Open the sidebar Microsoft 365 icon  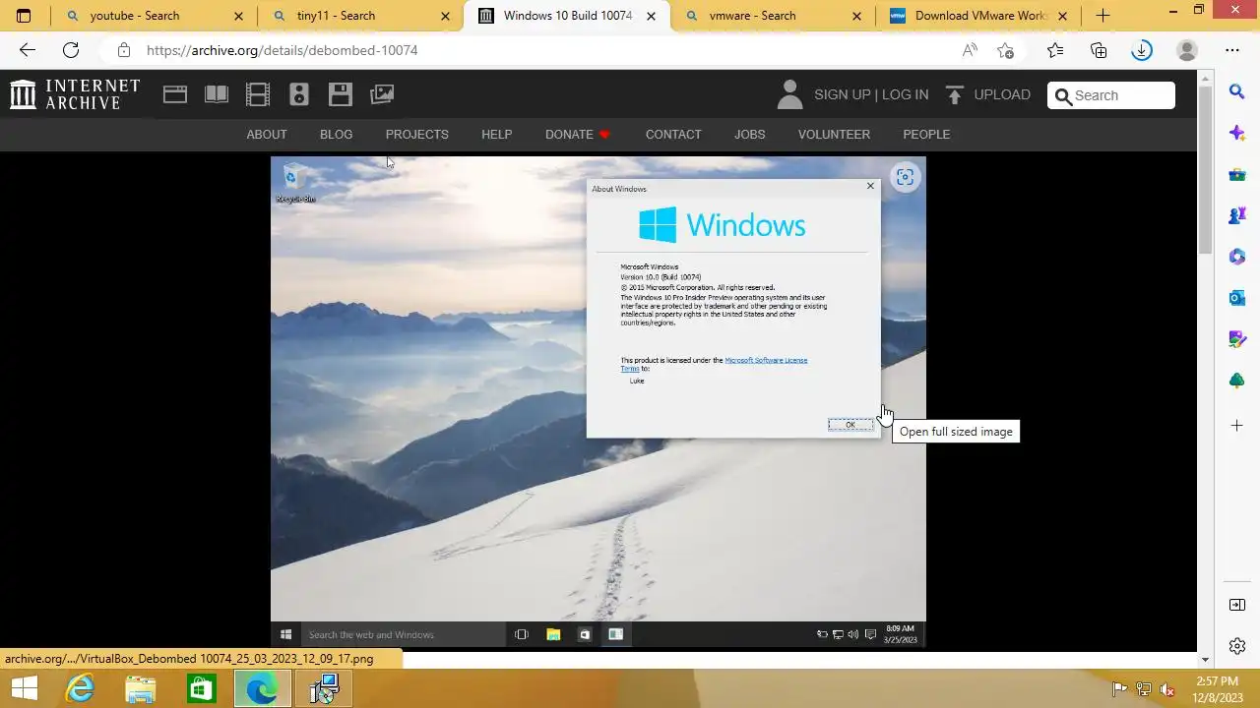[x=1237, y=257]
